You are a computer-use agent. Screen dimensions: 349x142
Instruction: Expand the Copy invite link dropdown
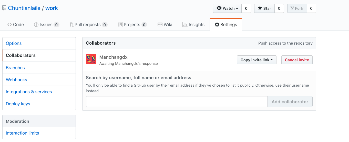(x=257, y=60)
